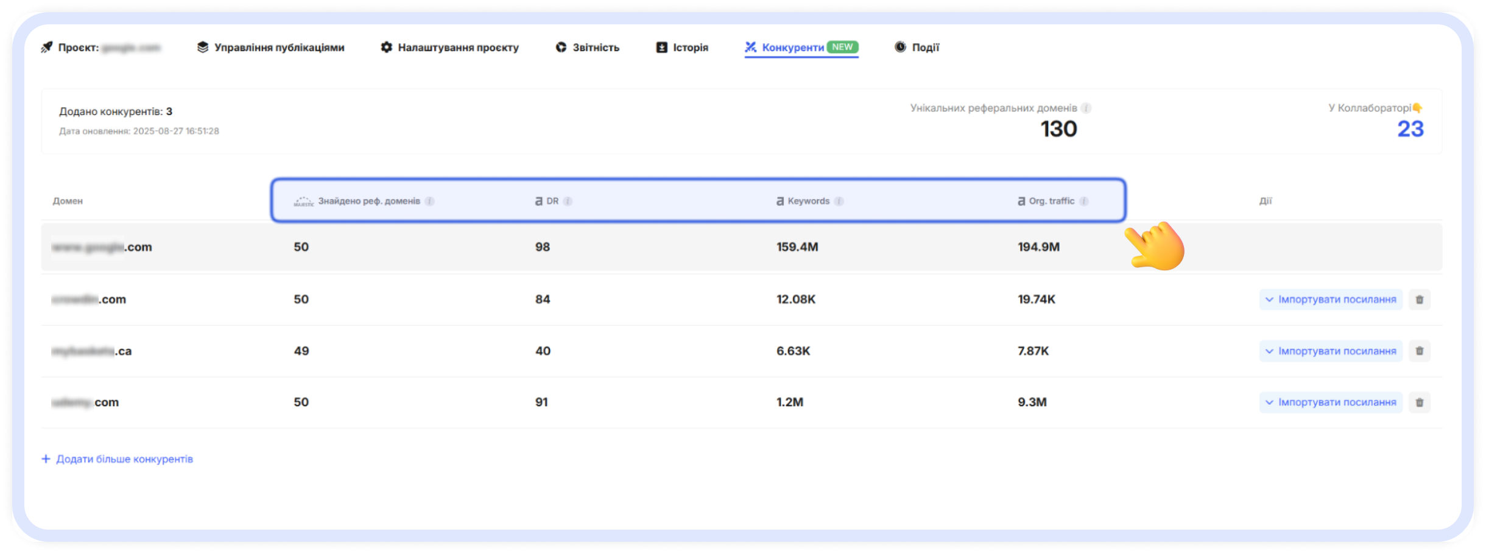Switch to the Події tab
Viewport: 1486px width, 554px height.
pyautogui.click(x=923, y=47)
